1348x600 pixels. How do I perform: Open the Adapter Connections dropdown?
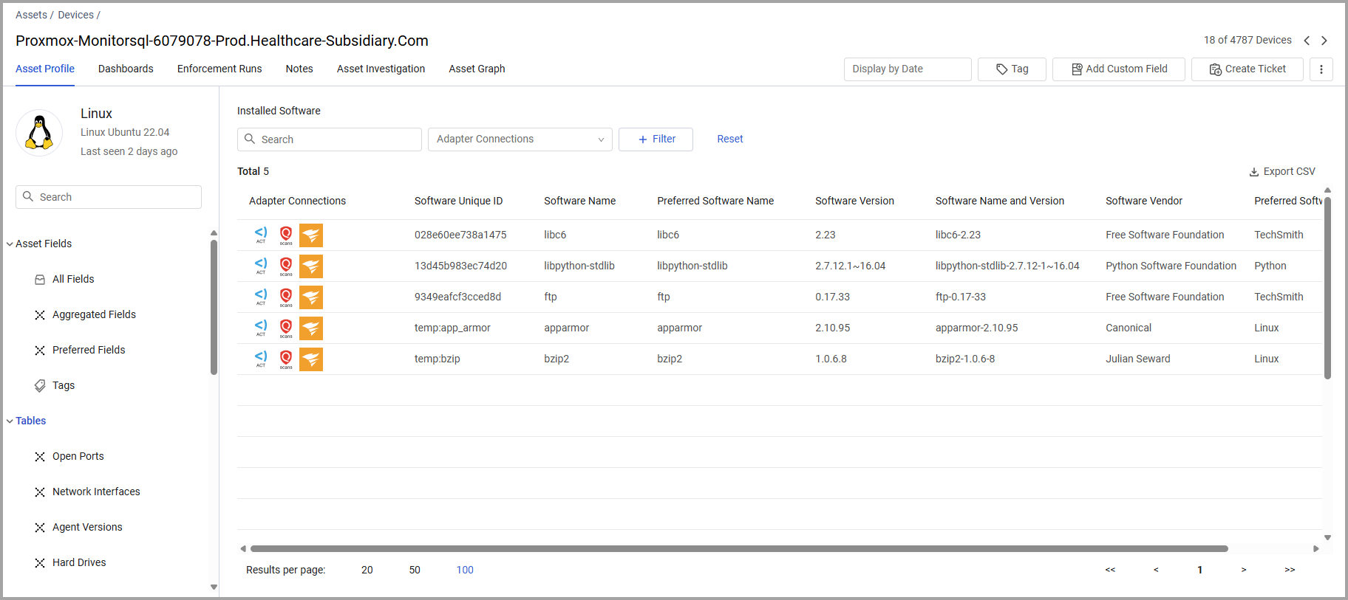point(520,139)
